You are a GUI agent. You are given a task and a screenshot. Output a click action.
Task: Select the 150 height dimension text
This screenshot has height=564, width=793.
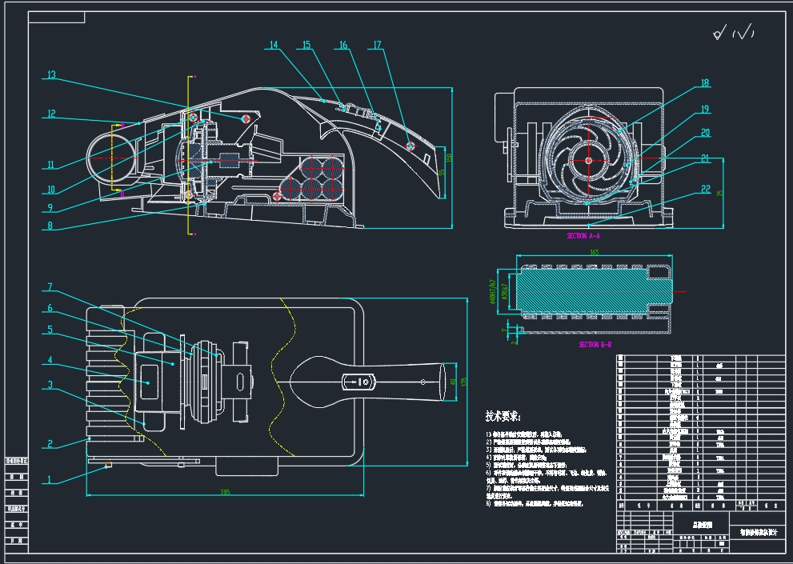(x=448, y=158)
